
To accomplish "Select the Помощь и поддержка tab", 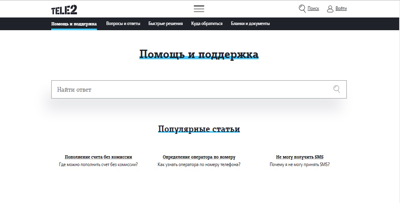I will point(74,23).
